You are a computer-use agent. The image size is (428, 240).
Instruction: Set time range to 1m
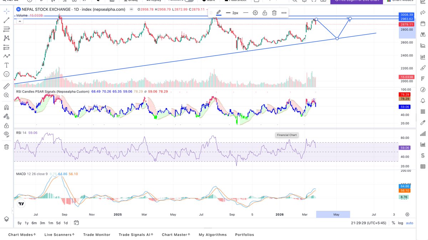51,223
